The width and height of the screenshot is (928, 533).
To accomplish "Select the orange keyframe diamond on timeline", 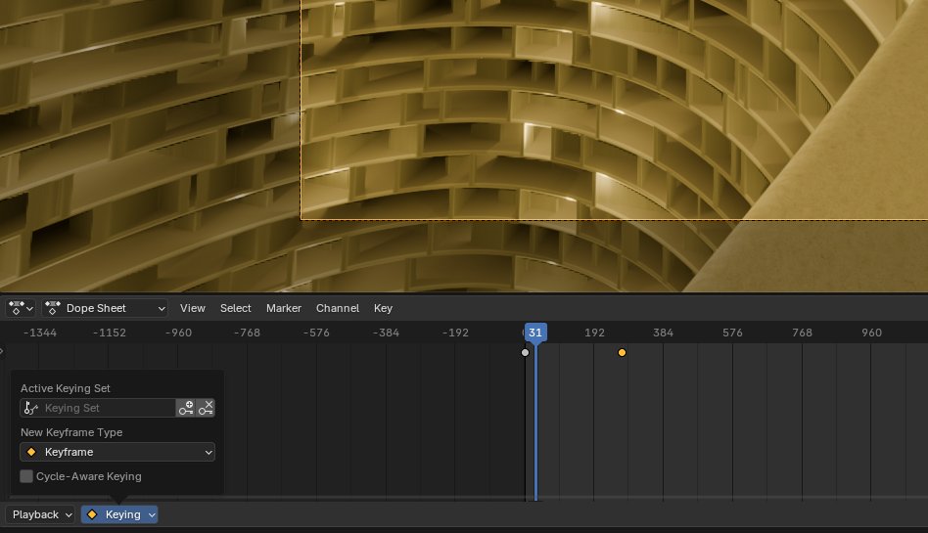I will [622, 353].
